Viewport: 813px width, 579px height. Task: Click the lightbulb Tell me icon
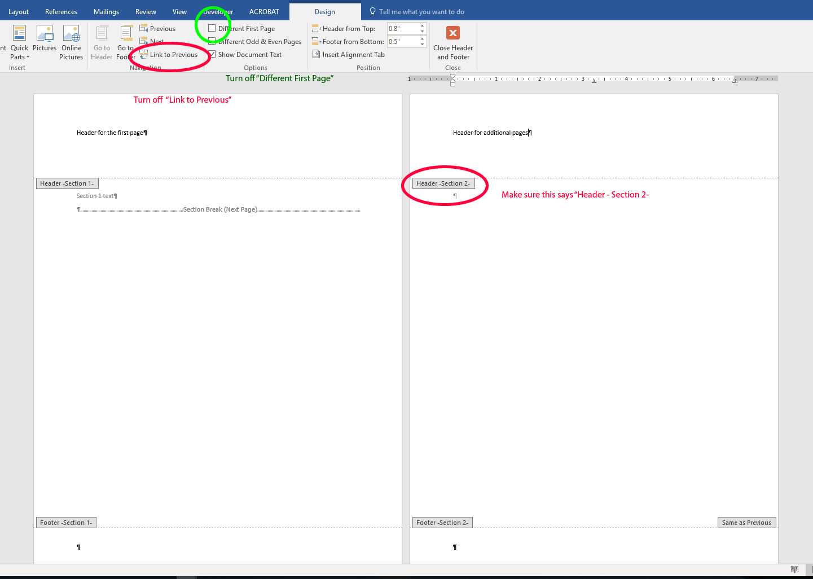pos(372,11)
